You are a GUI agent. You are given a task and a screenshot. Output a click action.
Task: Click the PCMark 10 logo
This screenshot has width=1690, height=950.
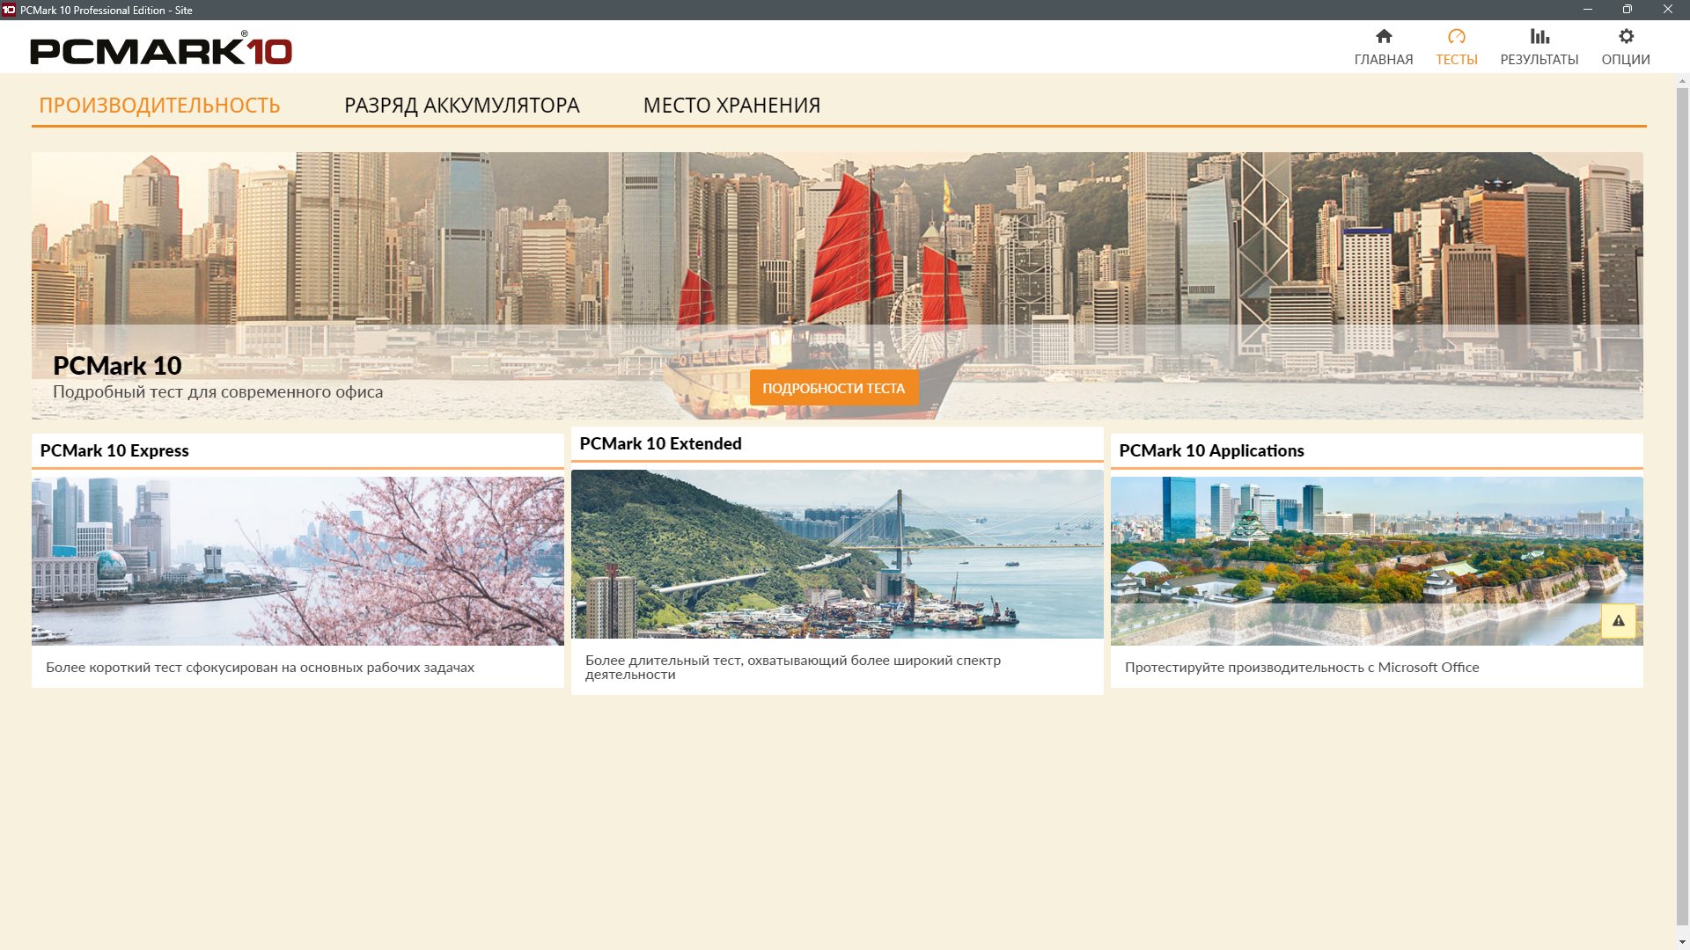pyautogui.click(x=161, y=49)
